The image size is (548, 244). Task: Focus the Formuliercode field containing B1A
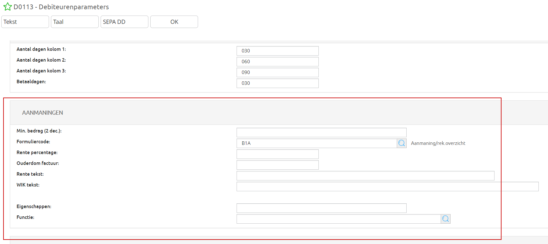click(317, 143)
